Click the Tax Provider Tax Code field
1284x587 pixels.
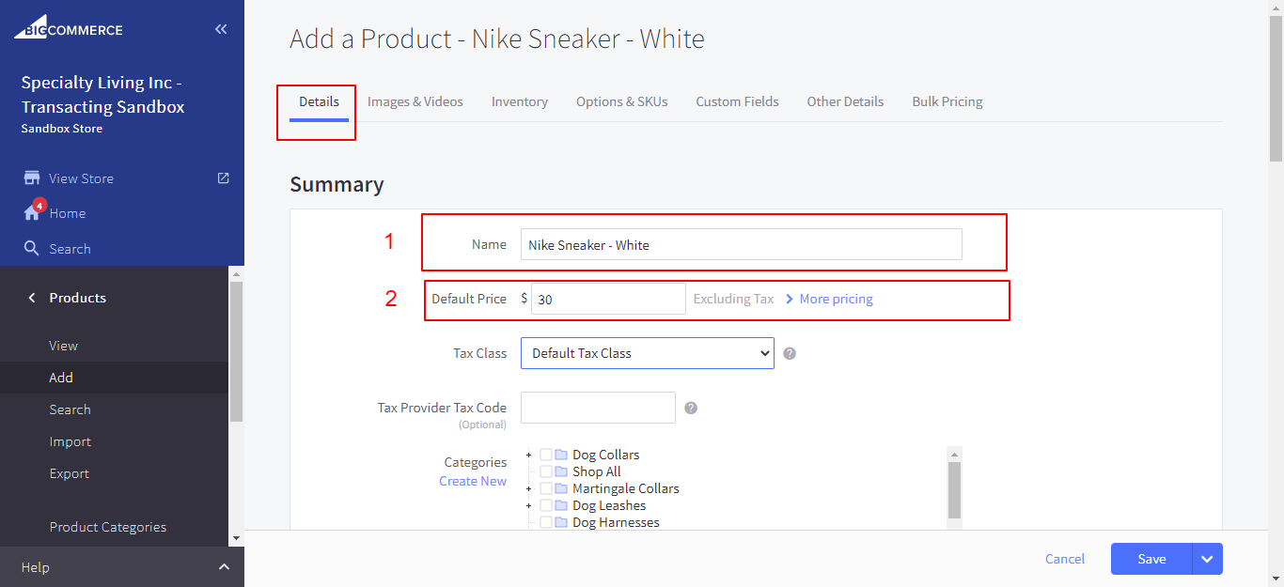coord(598,408)
